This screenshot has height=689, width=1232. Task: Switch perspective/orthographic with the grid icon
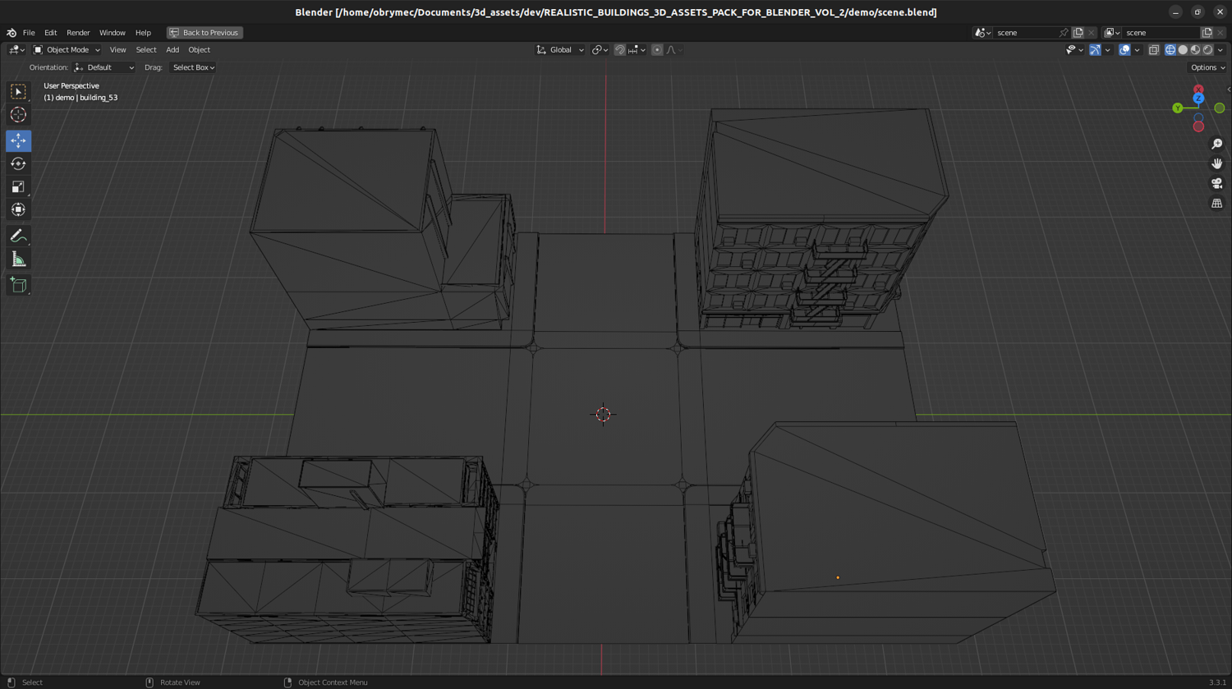1216,203
